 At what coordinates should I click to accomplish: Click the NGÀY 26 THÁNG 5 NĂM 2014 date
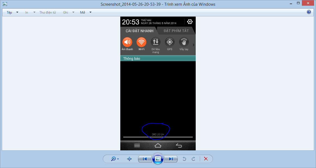coord(159,23)
